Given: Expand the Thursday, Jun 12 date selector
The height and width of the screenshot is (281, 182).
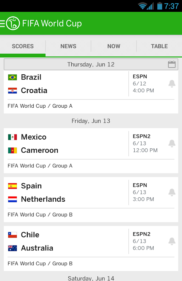Looking at the screenshot, I should (91, 64).
